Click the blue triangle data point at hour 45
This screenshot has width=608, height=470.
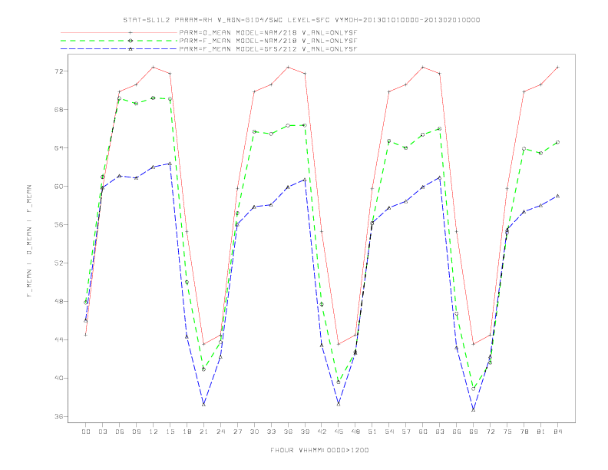pos(339,404)
